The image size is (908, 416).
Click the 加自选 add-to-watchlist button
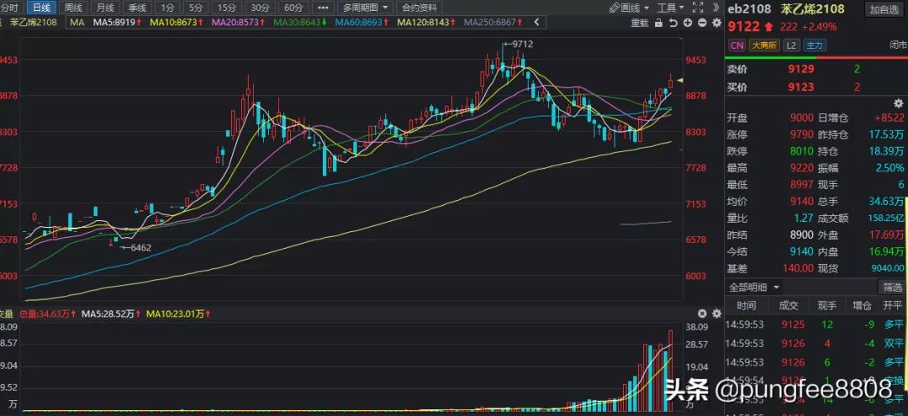click(x=884, y=9)
